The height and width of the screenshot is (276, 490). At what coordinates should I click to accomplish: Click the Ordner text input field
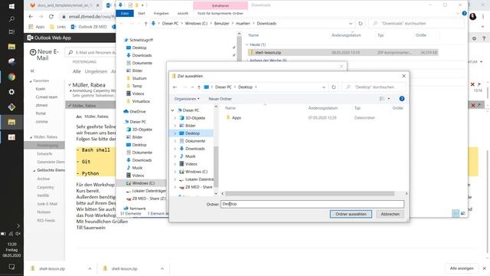(312, 204)
